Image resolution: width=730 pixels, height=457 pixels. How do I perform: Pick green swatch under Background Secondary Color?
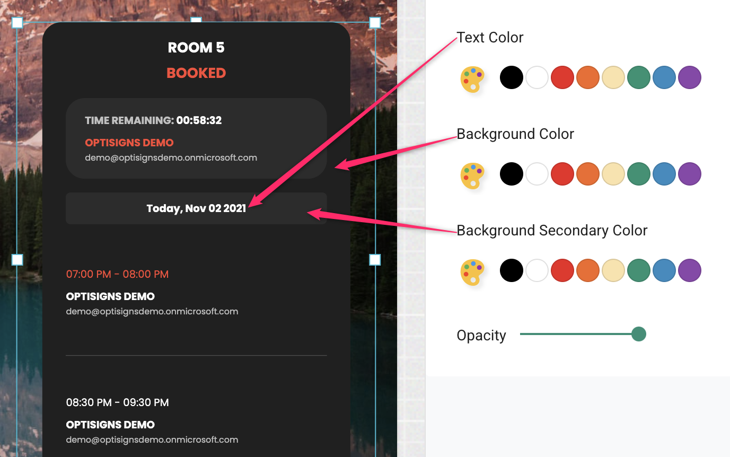point(639,270)
